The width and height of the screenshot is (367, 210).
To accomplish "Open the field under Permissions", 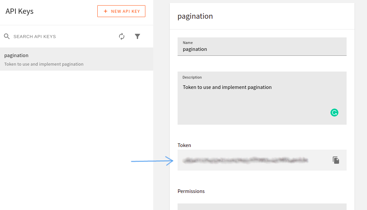I will pos(262,207).
